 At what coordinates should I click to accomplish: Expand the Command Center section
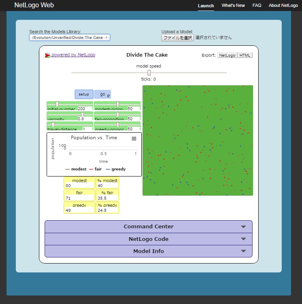[148, 227]
